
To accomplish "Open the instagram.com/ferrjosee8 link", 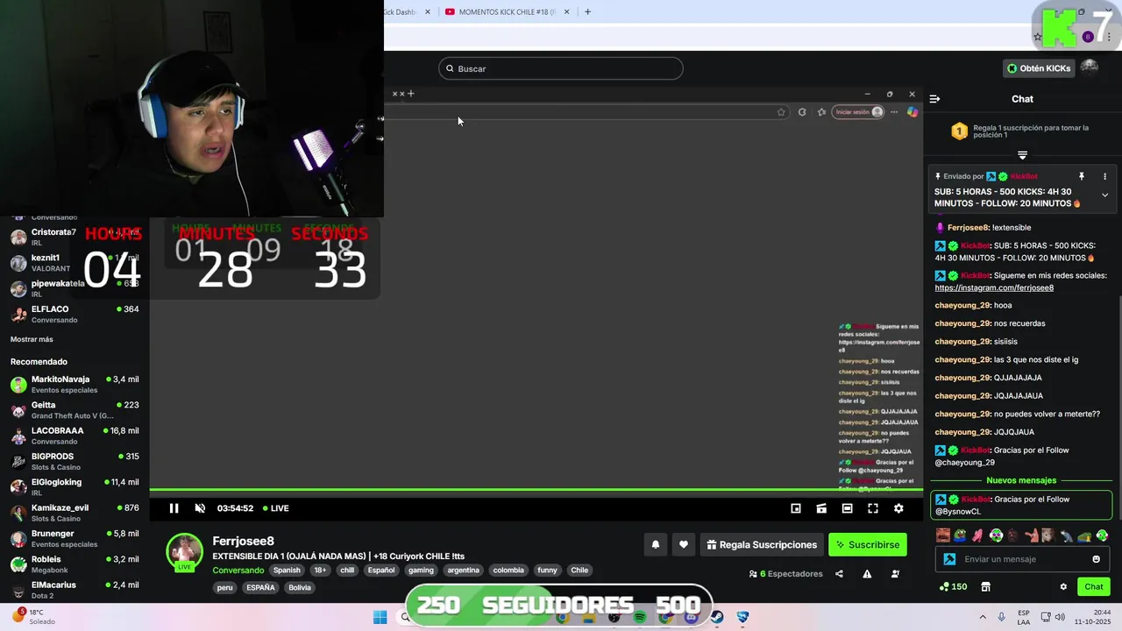I will 994,287.
